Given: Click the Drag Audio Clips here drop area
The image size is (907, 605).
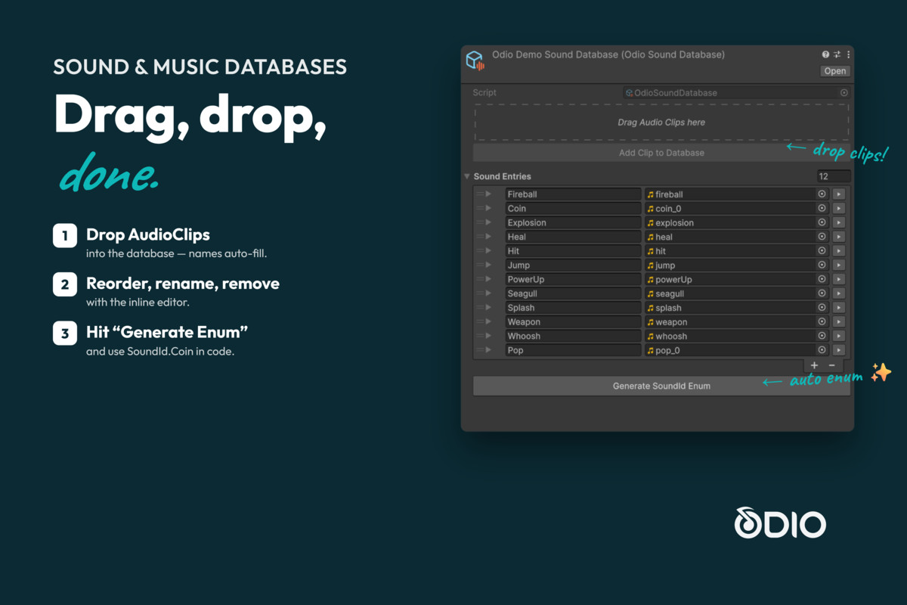Looking at the screenshot, I should (x=661, y=123).
